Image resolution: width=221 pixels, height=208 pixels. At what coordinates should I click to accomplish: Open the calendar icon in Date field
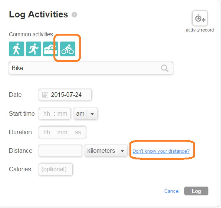coord(45,95)
